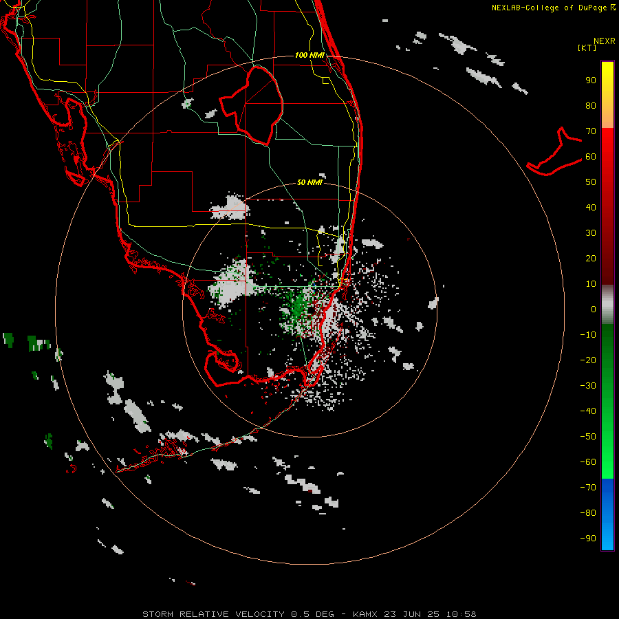
Task: Click the yellow segment of the color bar
Action: click(x=607, y=95)
